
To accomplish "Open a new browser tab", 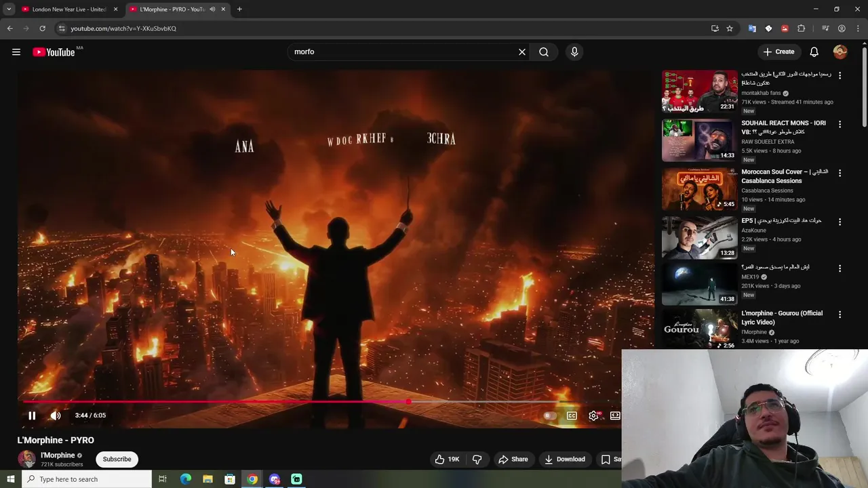I will [x=239, y=9].
